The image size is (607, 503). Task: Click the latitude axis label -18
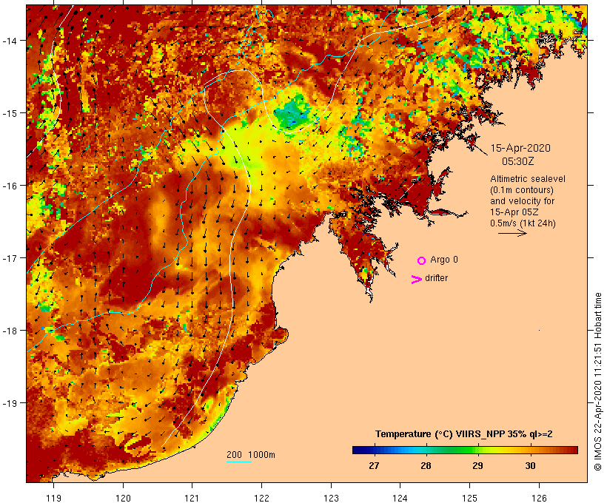point(9,331)
